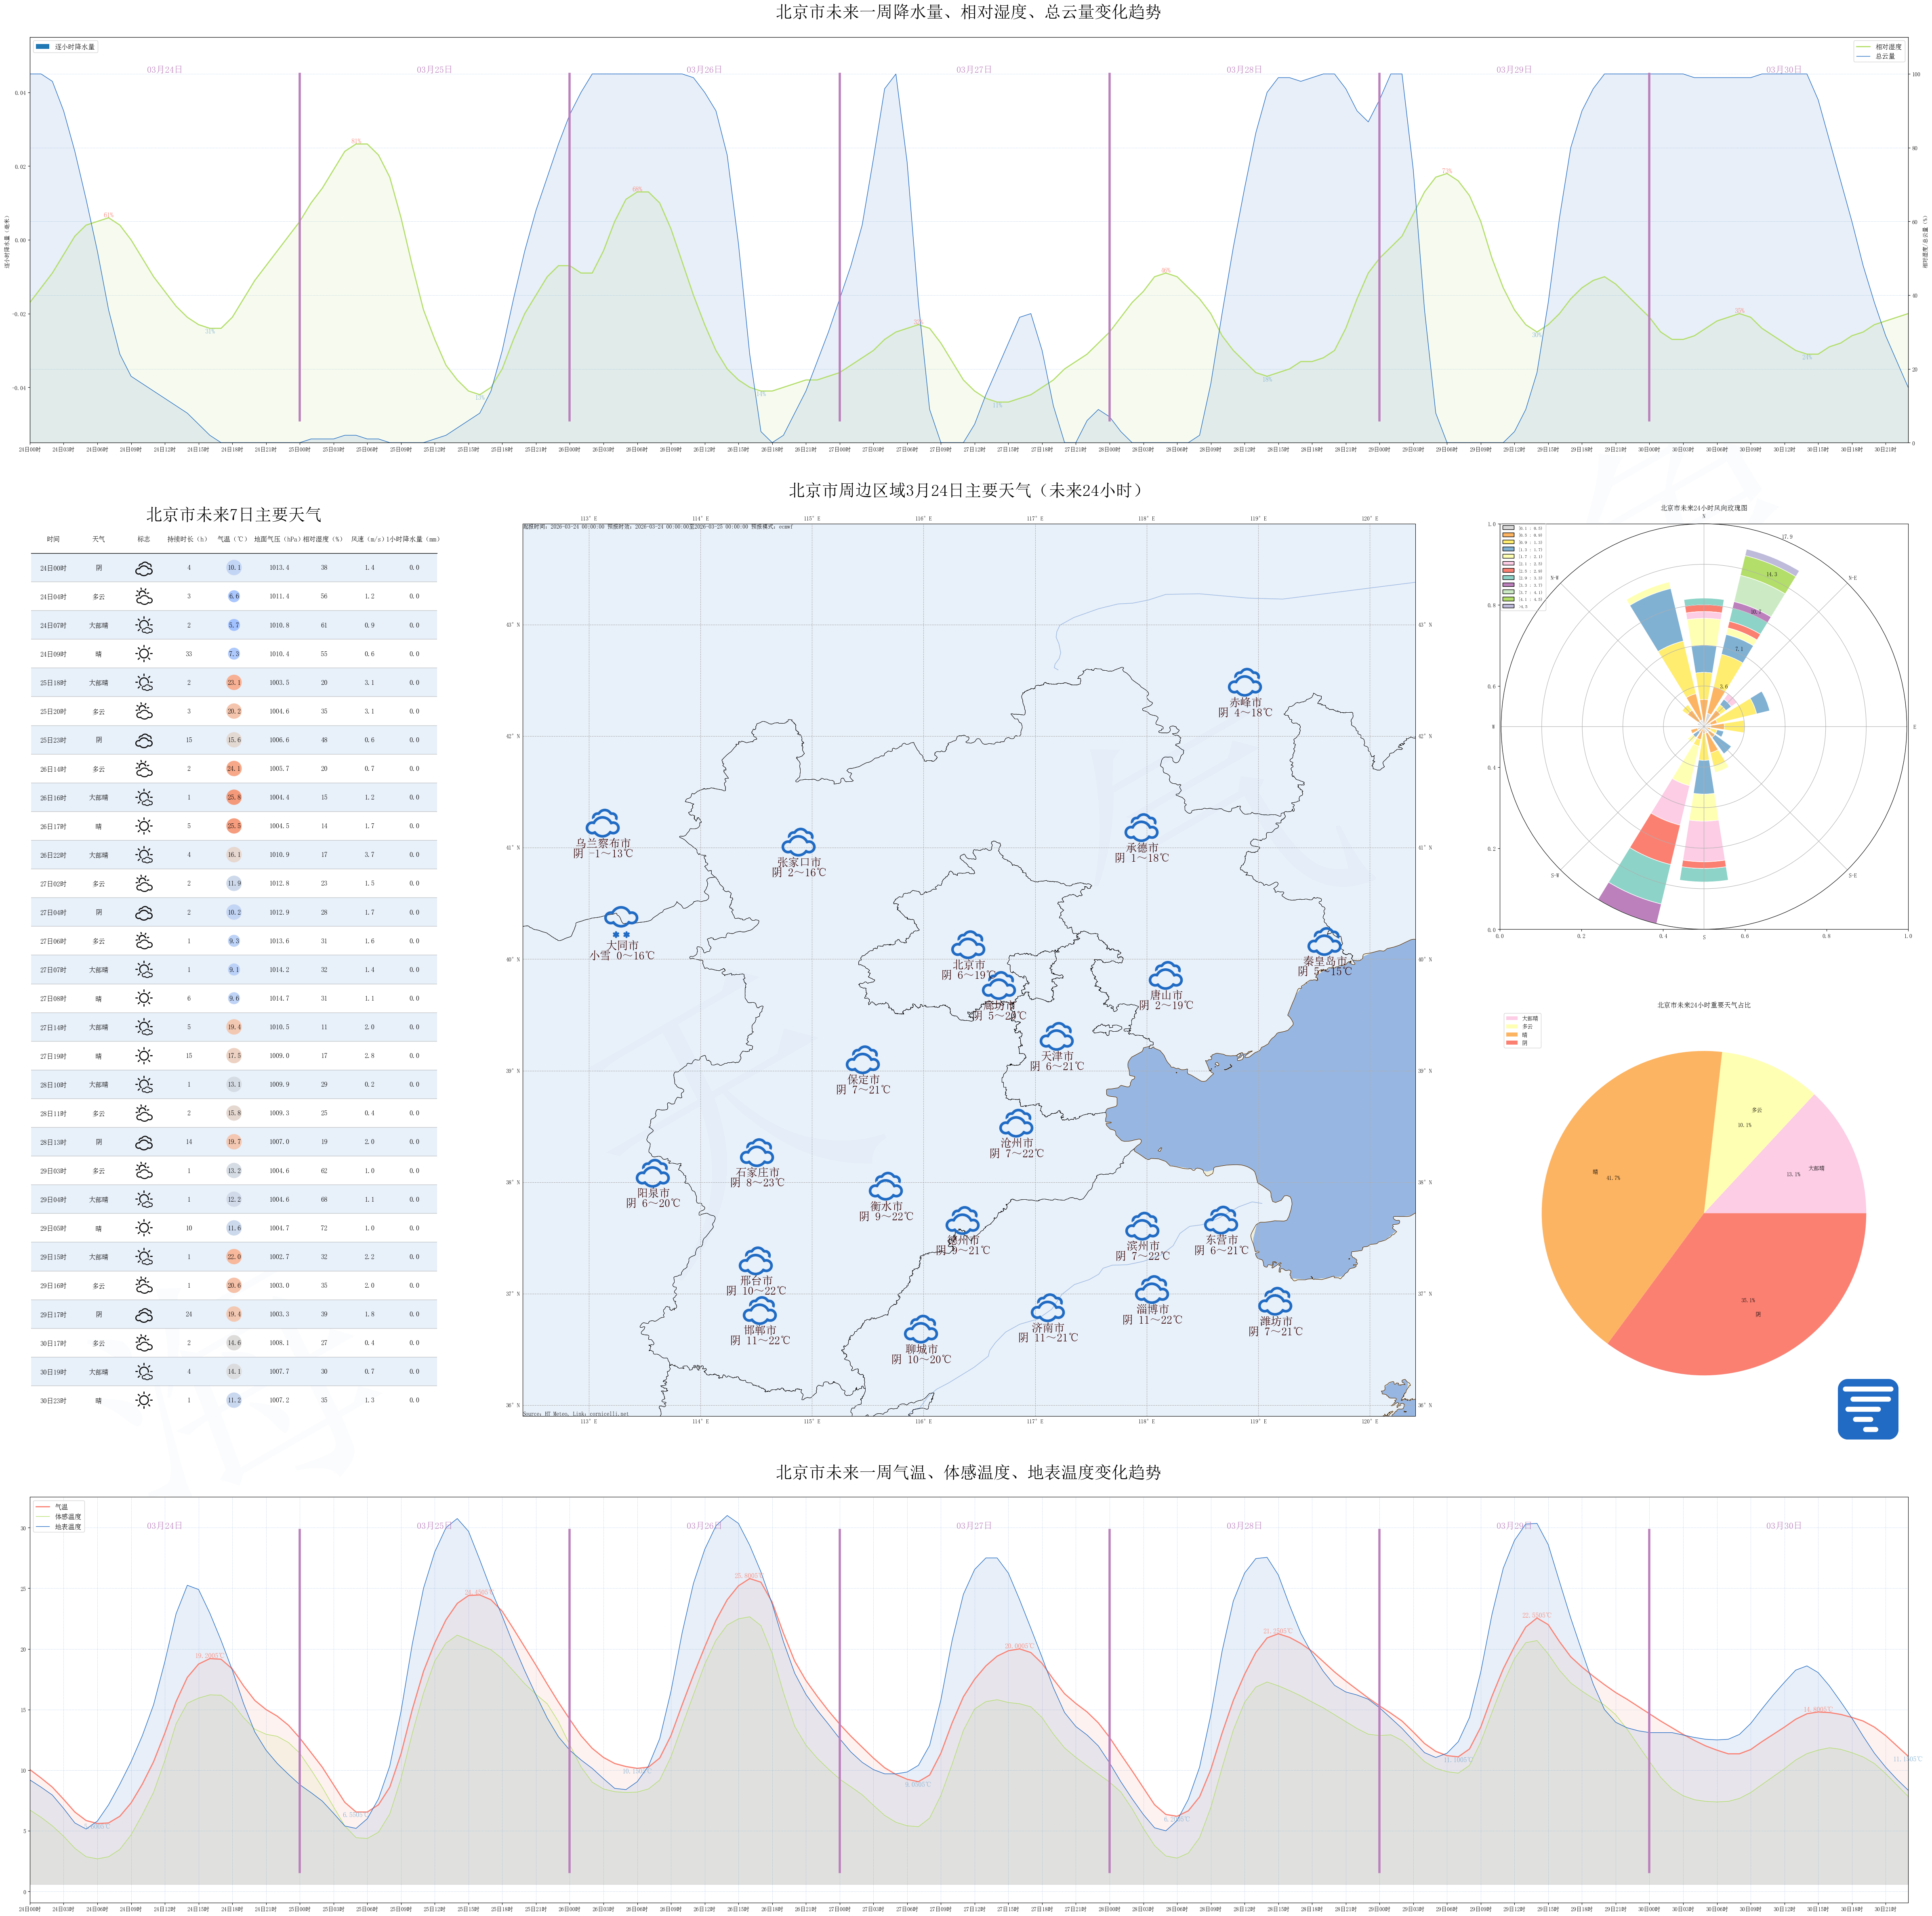1932x1916 pixels.
Task: Click the 阴 color swatch in the pie legend
Action: [x=1511, y=1043]
